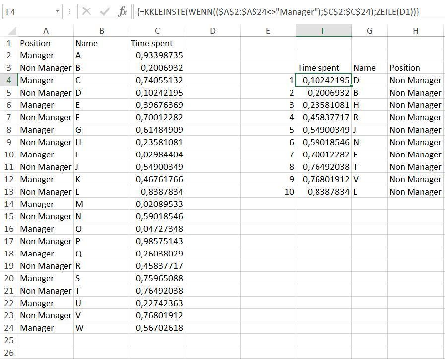The image size is (445, 359).
Task: Click the 'Manager' cell in row 24
Action: click(x=46, y=328)
